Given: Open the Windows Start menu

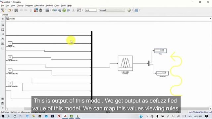Looking at the screenshot, I should point(3,116).
